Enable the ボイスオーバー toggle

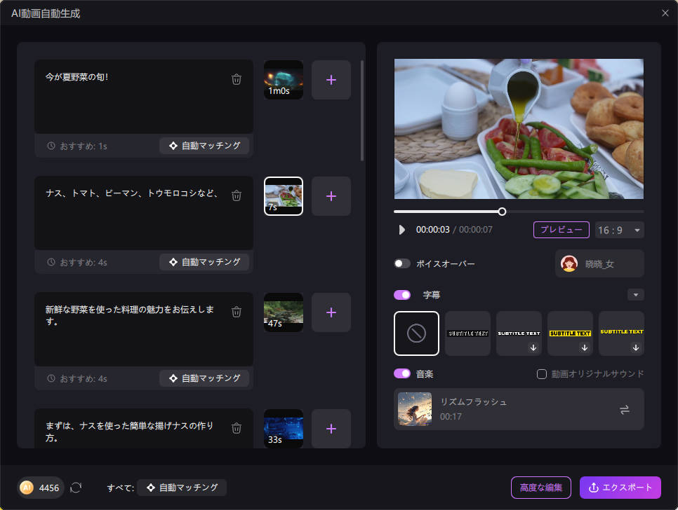coord(402,263)
